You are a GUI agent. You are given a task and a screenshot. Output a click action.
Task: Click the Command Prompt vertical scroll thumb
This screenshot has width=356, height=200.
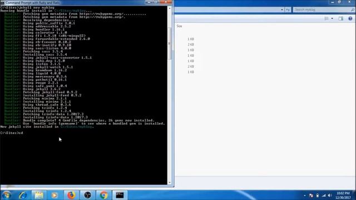click(169, 43)
